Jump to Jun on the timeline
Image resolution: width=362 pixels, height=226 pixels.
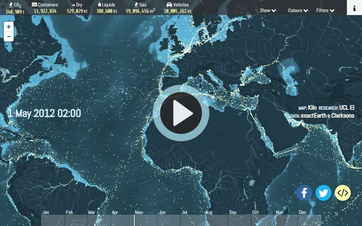[162, 212]
